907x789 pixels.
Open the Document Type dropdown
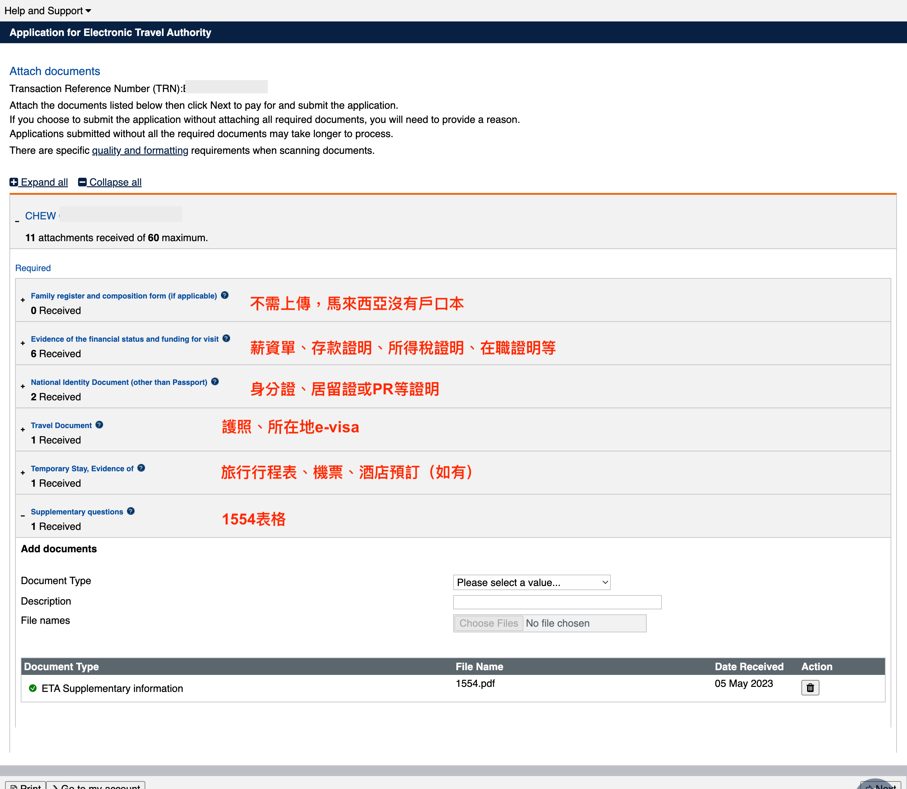531,583
